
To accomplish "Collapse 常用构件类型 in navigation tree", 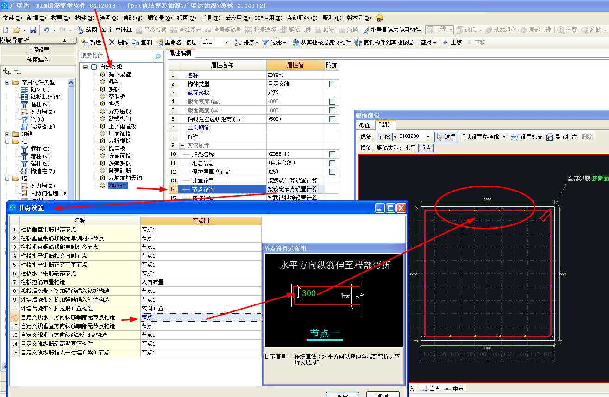I will tap(7, 82).
